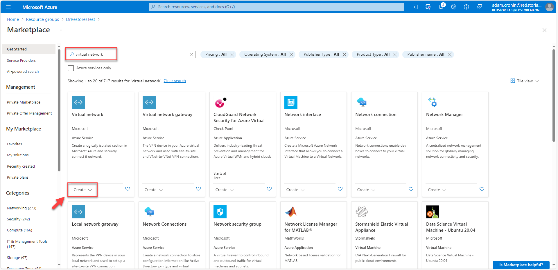Expand Create dropdown for Network connection
Viewport: 558px width, 270px height.
(x=366, y=190)
